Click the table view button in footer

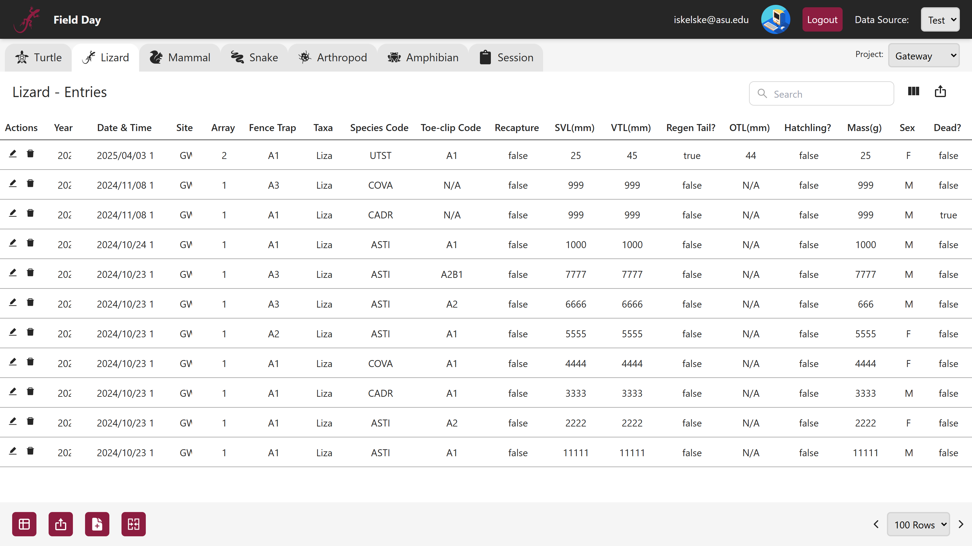24,524
